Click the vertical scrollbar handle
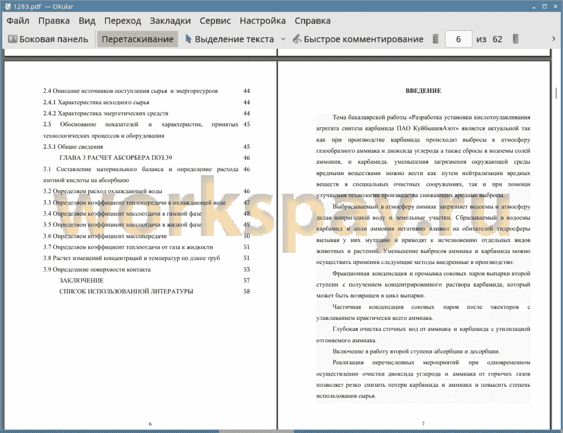The image size is (563, 433). [556, 93]
